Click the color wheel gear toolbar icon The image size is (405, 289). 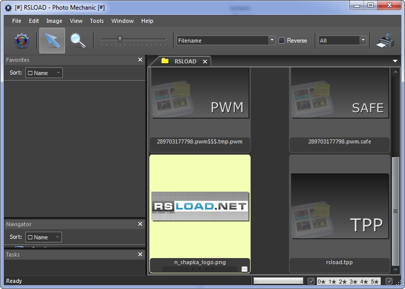pyautogui.click(x=21, y=41)
